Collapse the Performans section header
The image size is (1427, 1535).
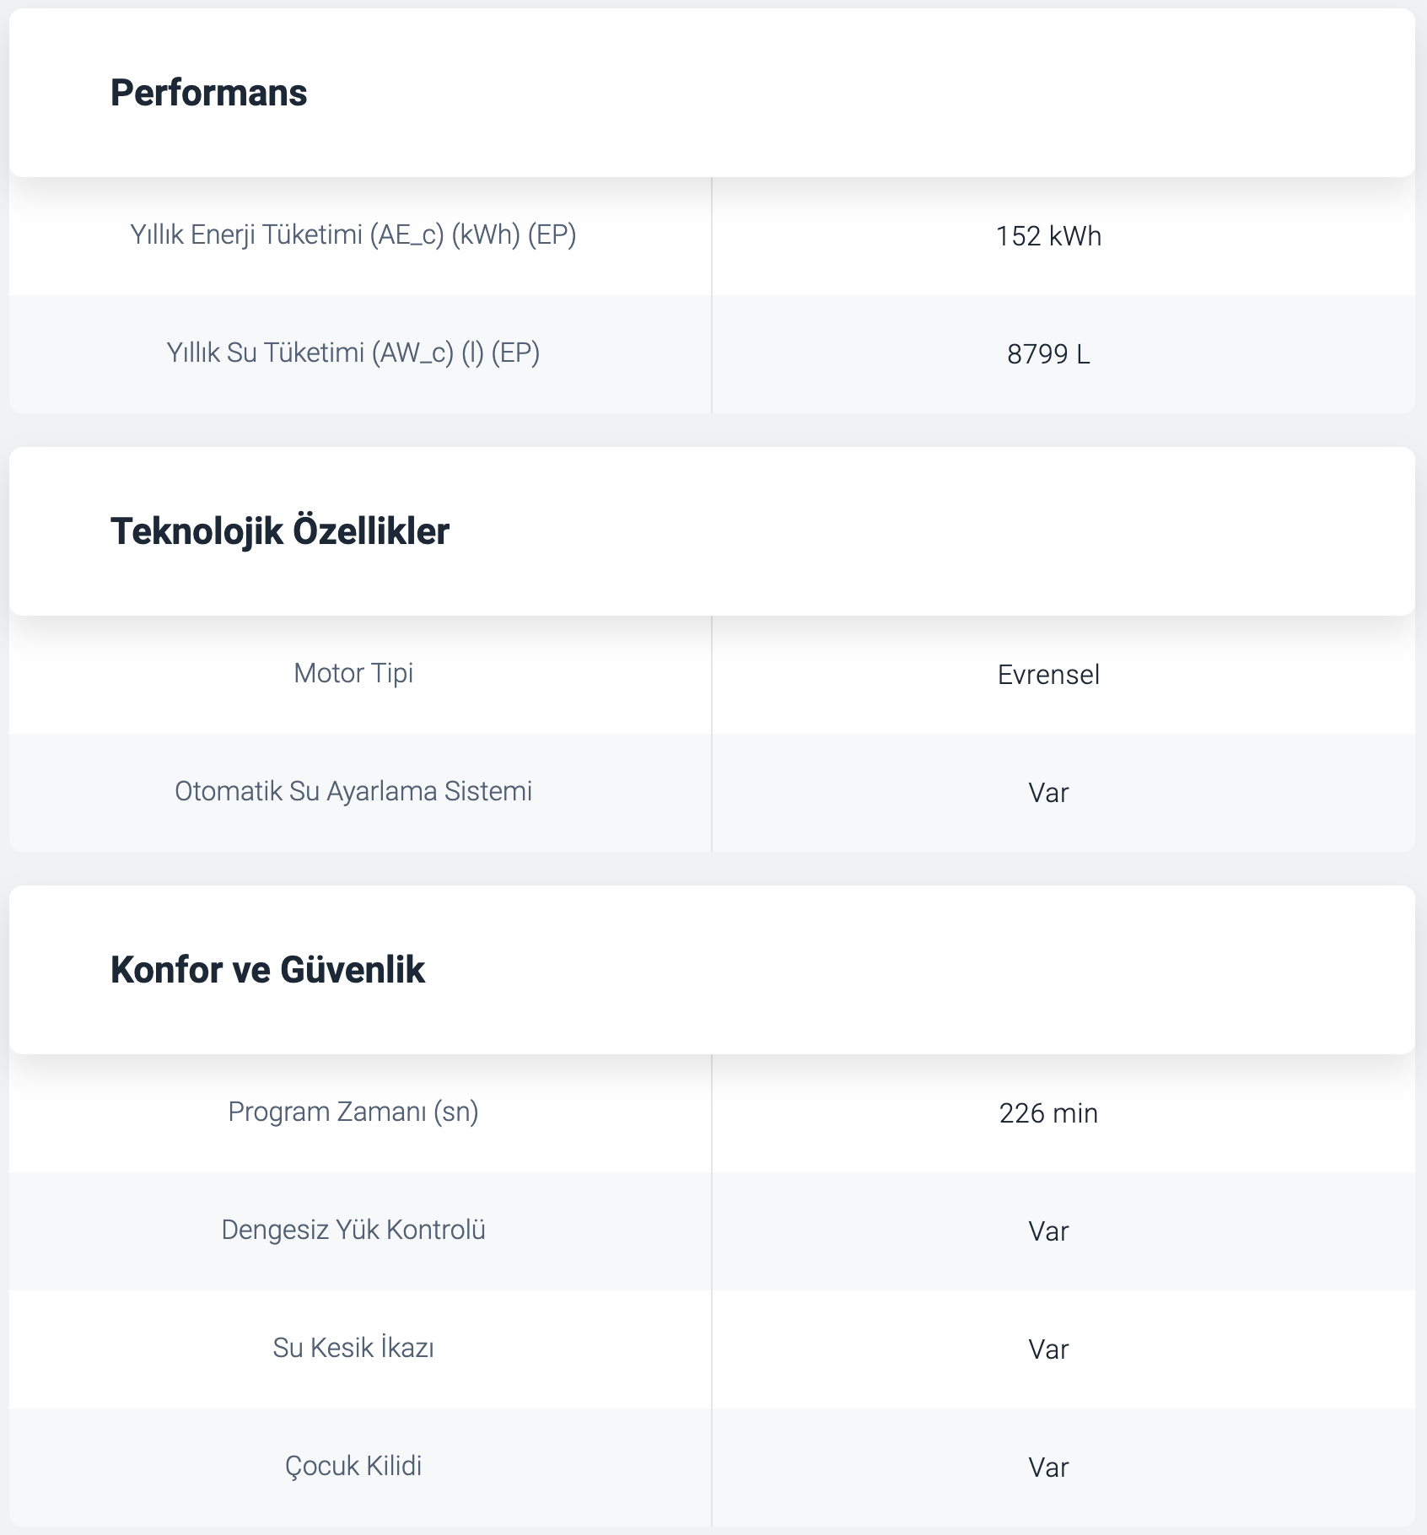712,93
